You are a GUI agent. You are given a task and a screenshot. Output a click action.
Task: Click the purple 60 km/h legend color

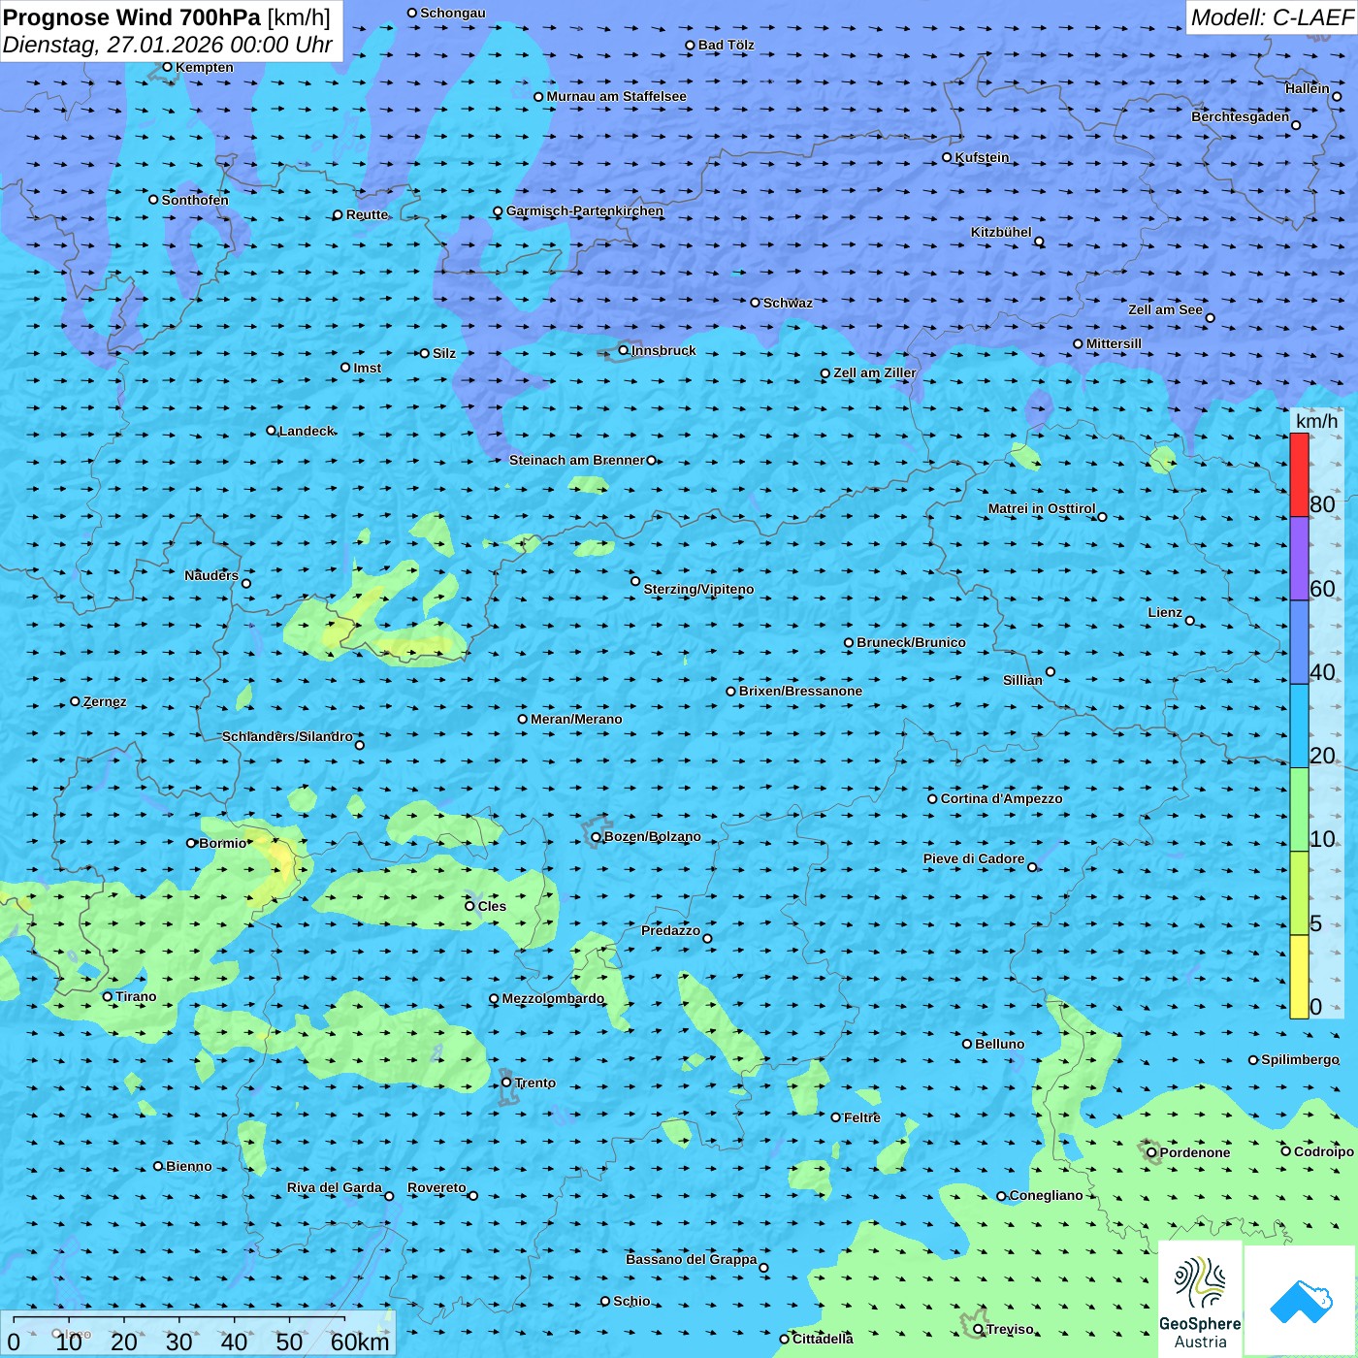click(1299, 558)
